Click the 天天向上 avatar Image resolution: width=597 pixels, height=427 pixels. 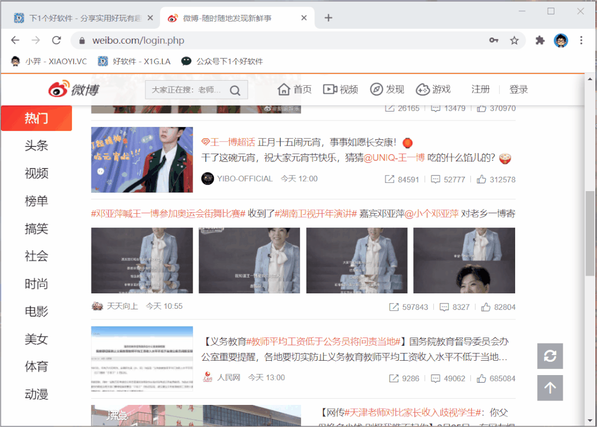point(97,306)
